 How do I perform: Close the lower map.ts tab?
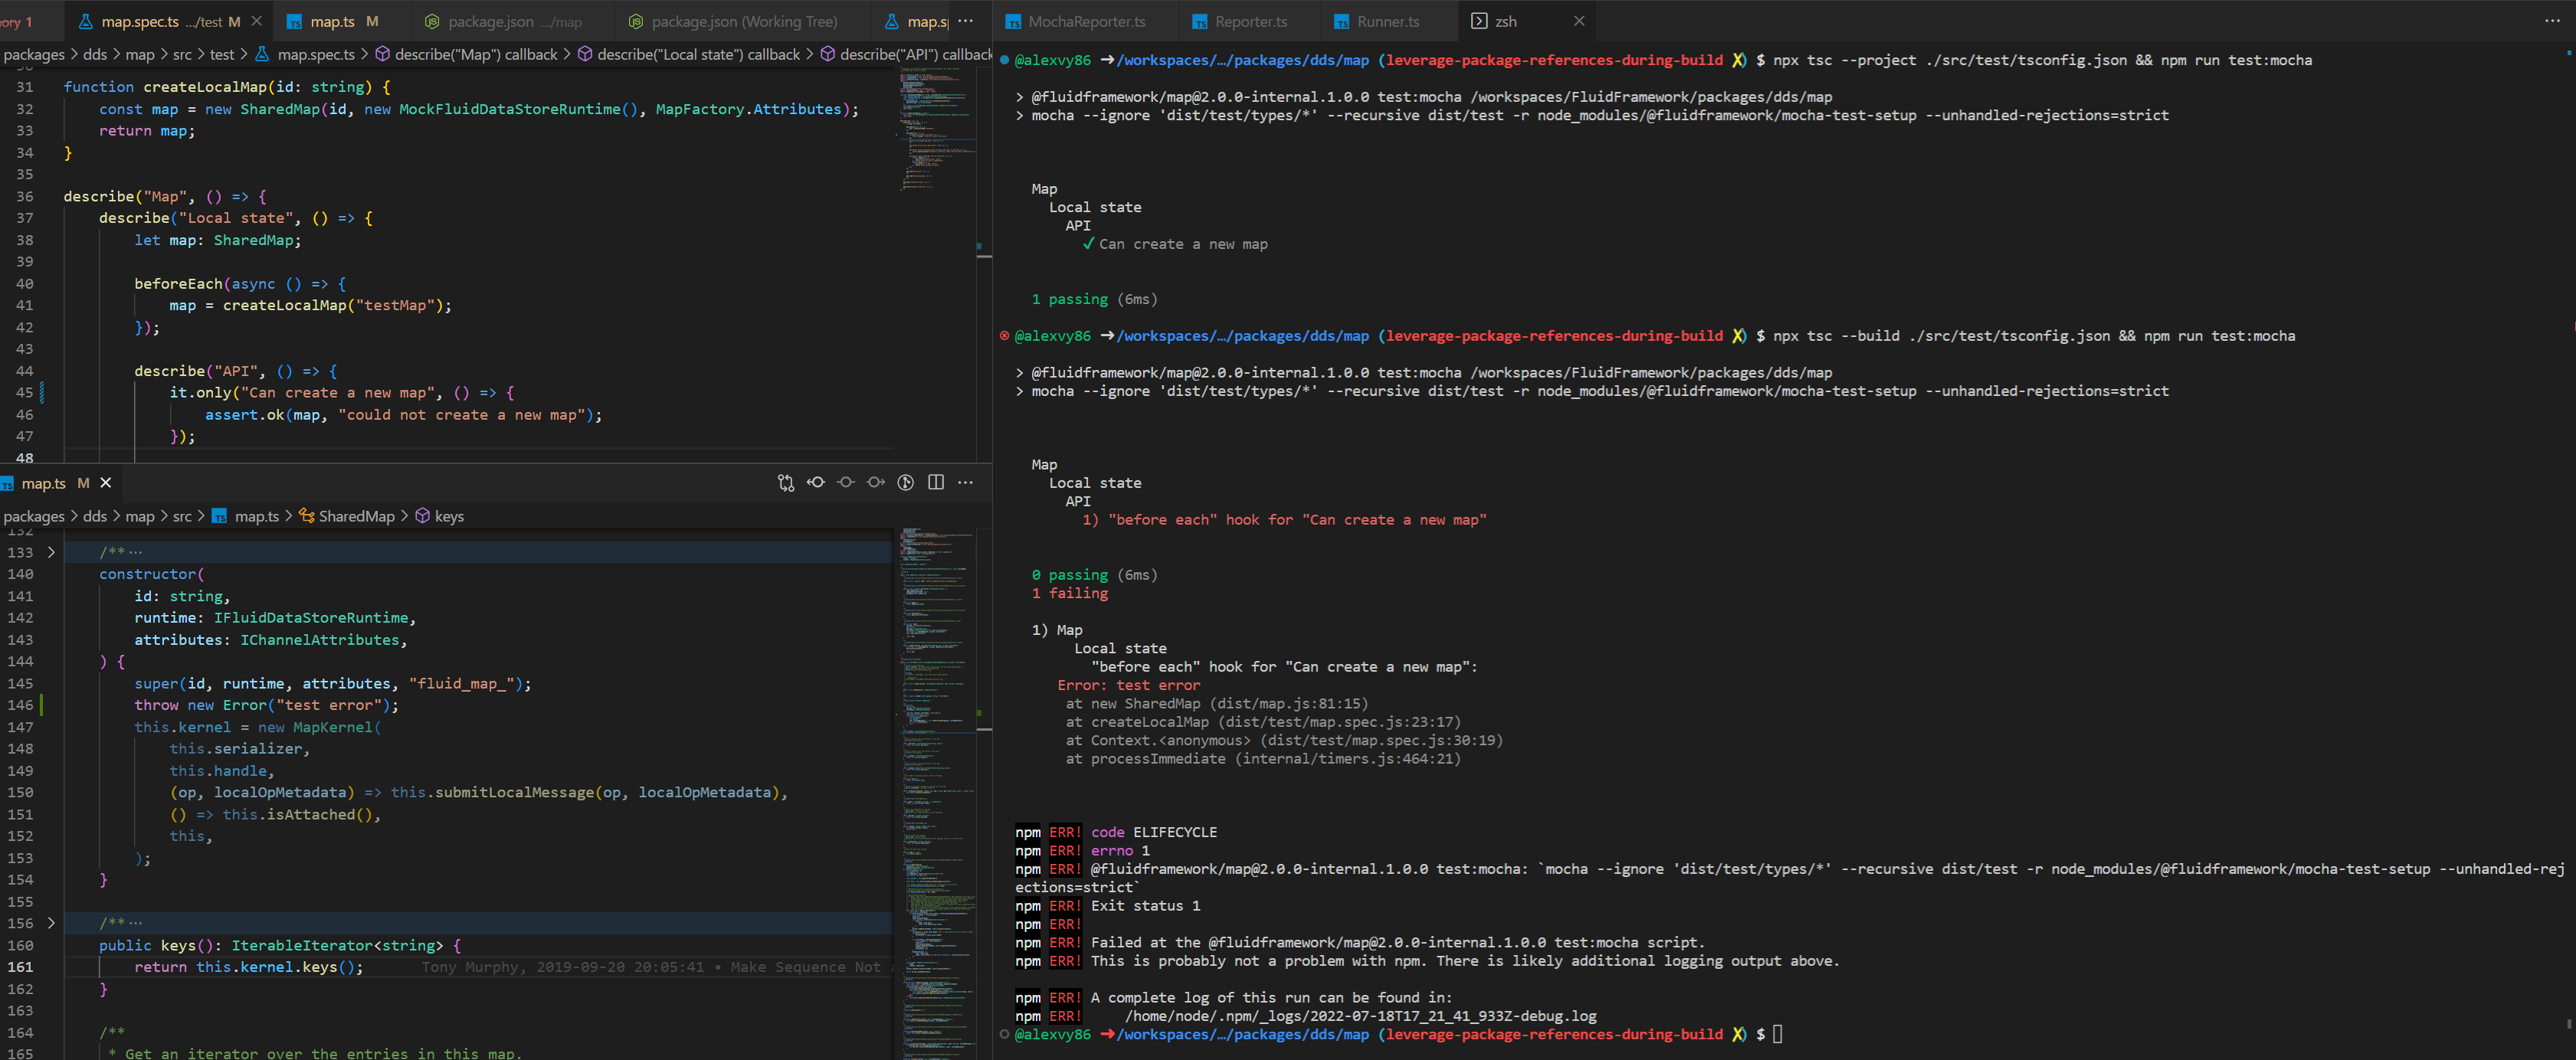[105, 483]
